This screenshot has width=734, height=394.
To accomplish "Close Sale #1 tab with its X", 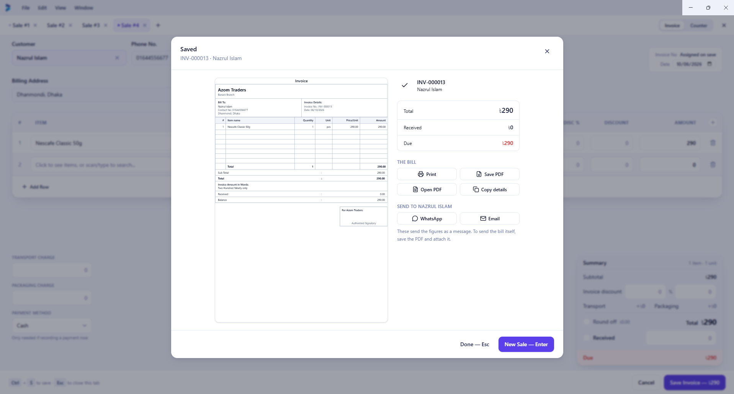I will click(x=35, y=25).
